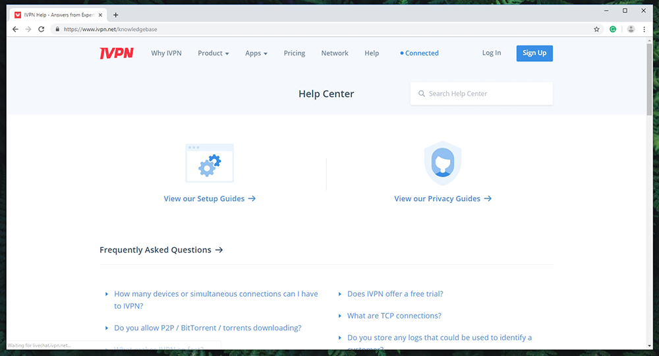The image size is (659, 356).
Task: Minimize the Chrome window
Action: (606, 11)
